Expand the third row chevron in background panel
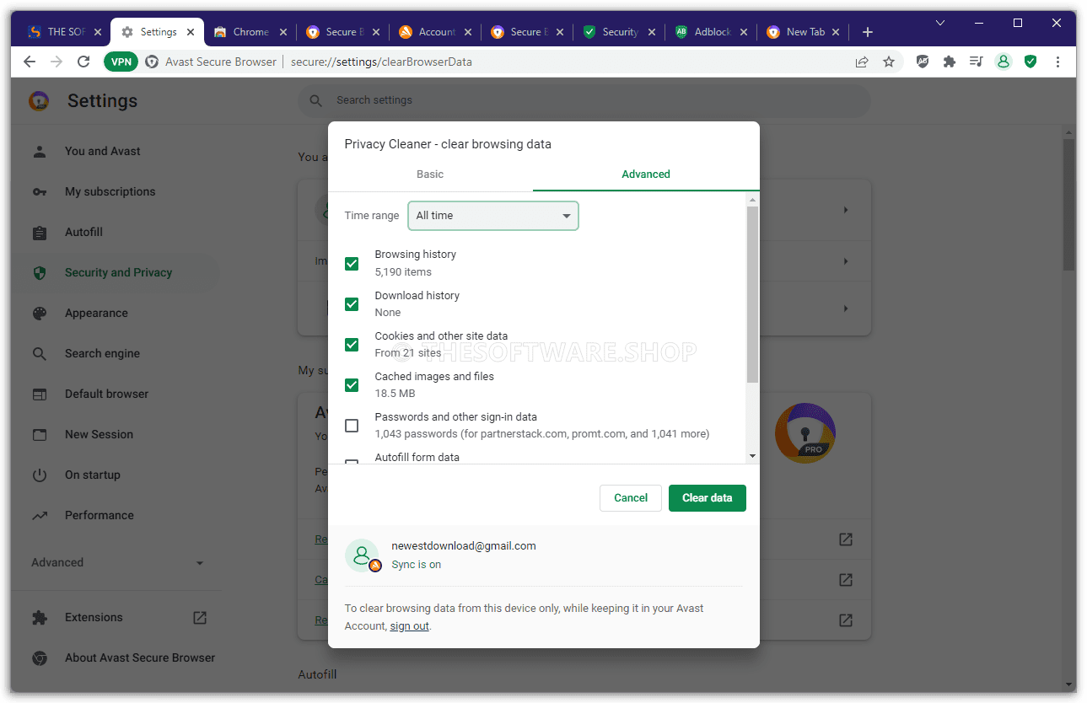This screenshot has height=703, width=1087. [846, 309]
